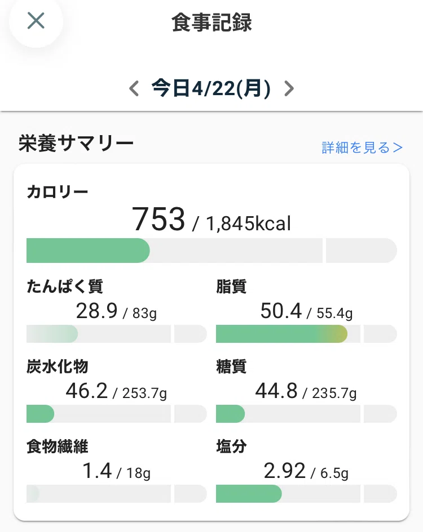423x532 pixels.
Task: Tap the 2.92 salt value
Action: [285, 471]
